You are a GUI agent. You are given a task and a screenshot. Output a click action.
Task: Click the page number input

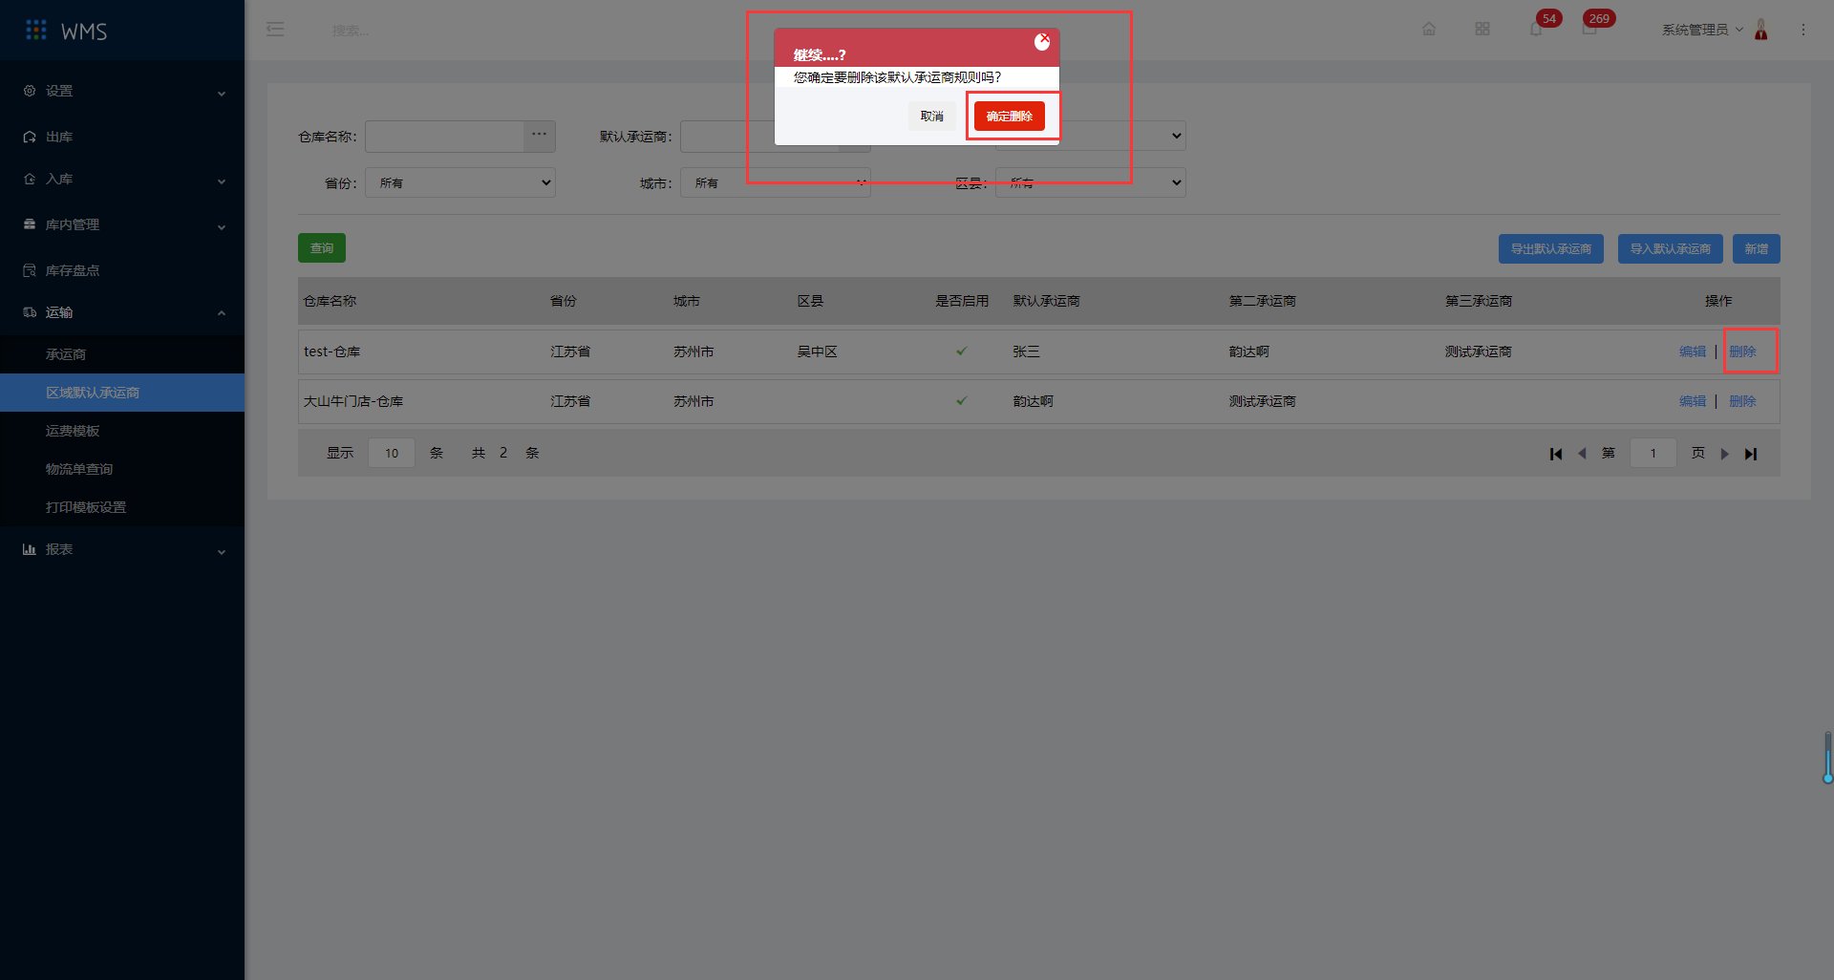pyautogui.click(x=1653, y=453)
